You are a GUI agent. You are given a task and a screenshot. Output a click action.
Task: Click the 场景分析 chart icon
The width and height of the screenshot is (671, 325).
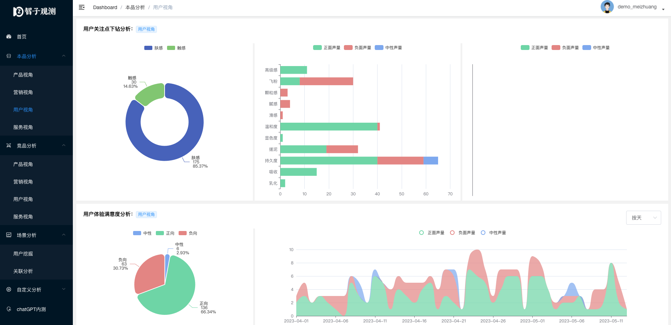pos(9,235)
